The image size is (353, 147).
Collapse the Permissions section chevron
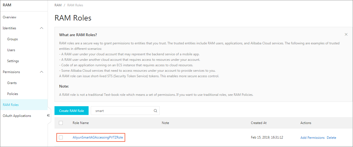coord(42,72)
